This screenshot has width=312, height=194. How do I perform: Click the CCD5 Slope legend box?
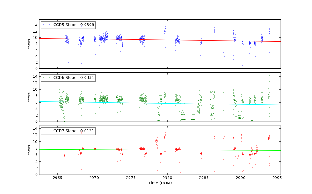click(x=68, y=25)
